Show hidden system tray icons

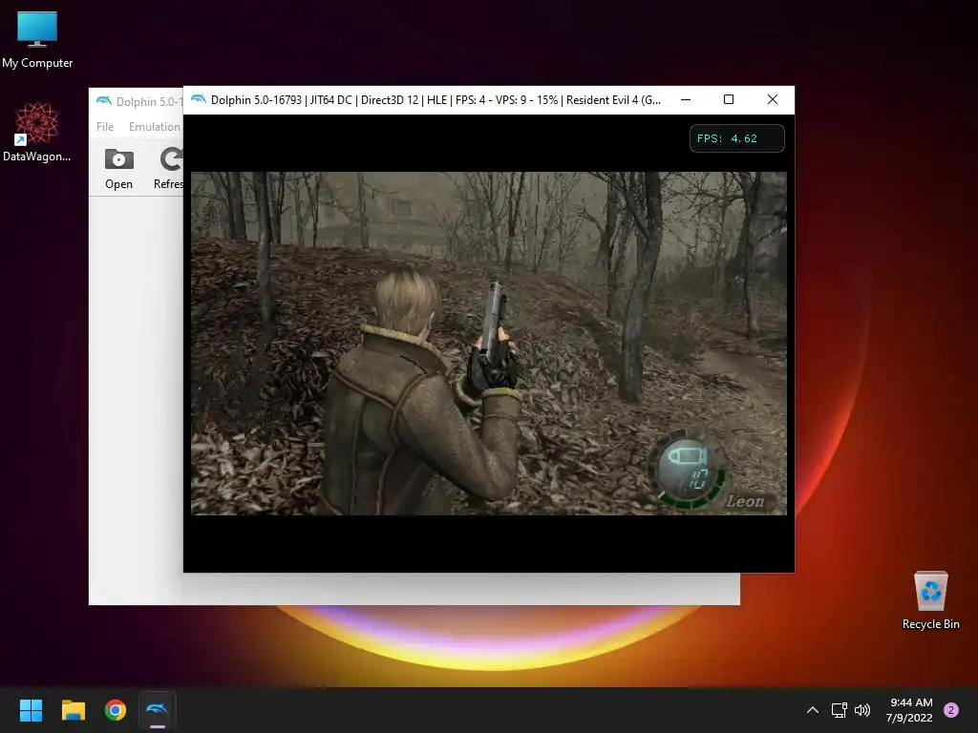(x=812, y=710)
